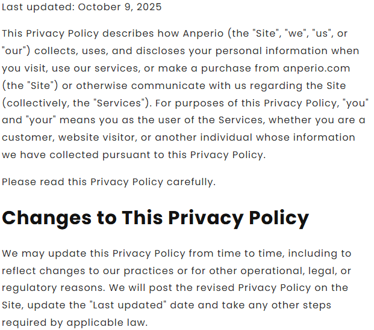Click the "Last updated: October 9, 2025" line

81,7
